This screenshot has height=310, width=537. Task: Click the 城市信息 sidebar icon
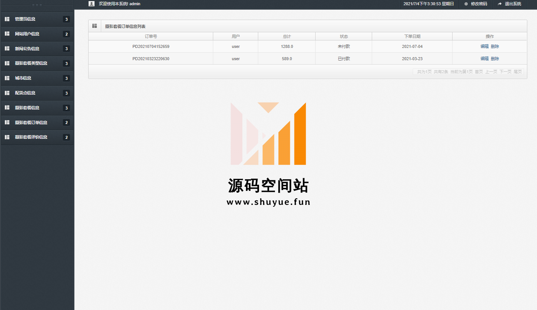point(7,78)
